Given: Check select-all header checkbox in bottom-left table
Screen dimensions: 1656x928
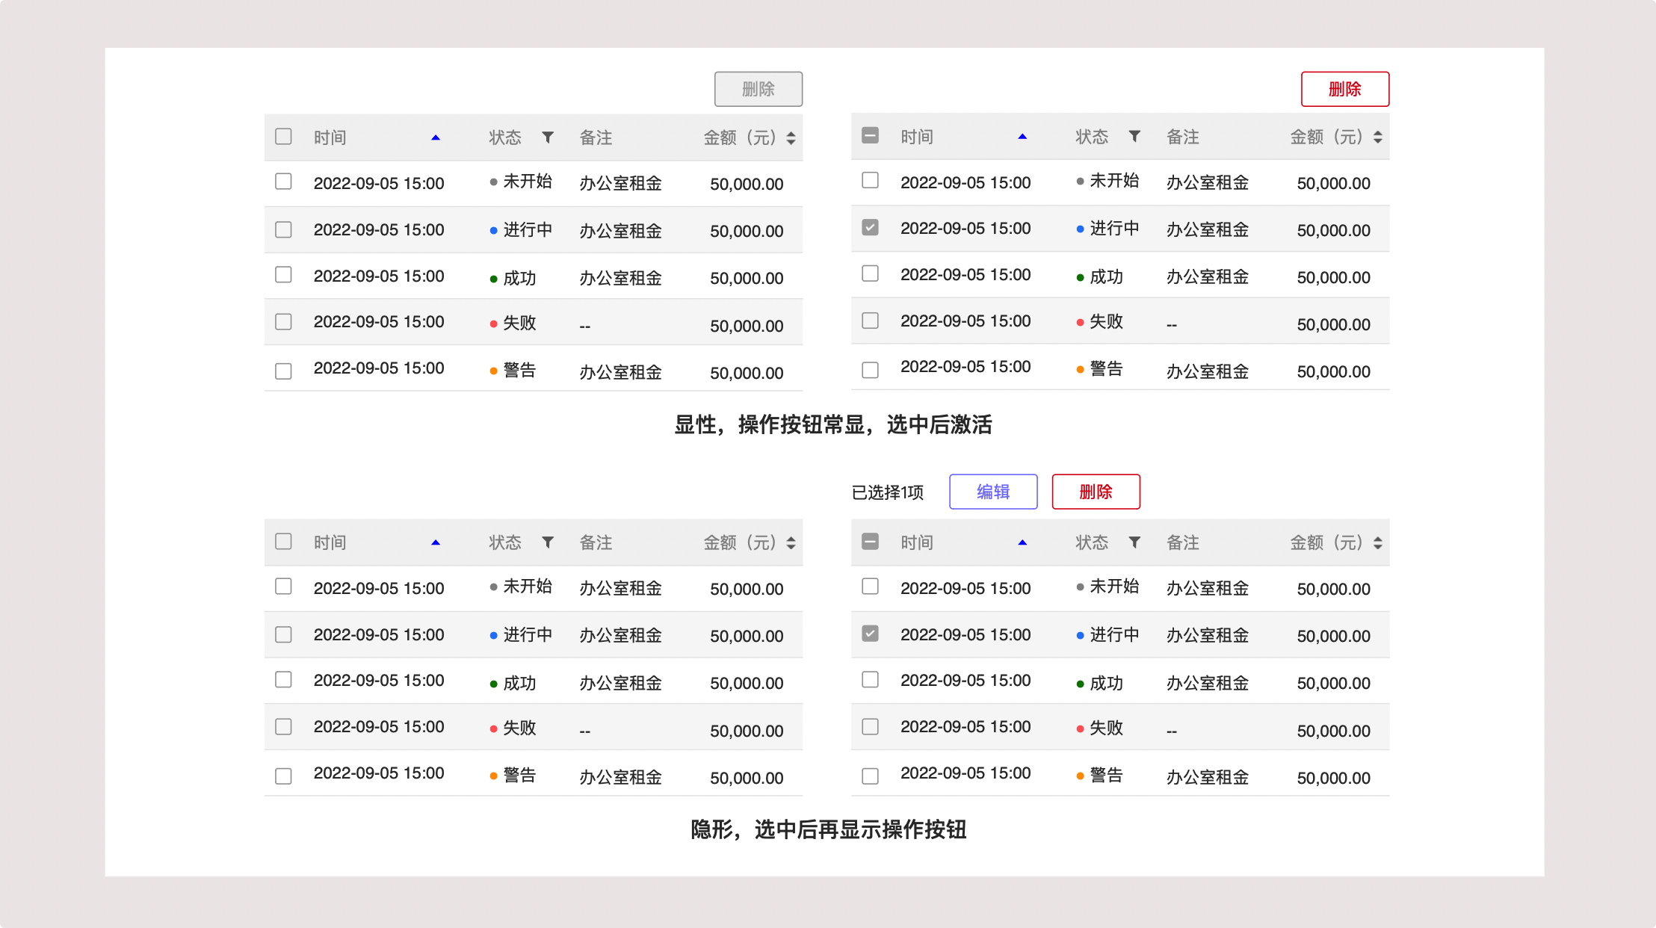Looking at the screenshot, I should click(283, 542).
